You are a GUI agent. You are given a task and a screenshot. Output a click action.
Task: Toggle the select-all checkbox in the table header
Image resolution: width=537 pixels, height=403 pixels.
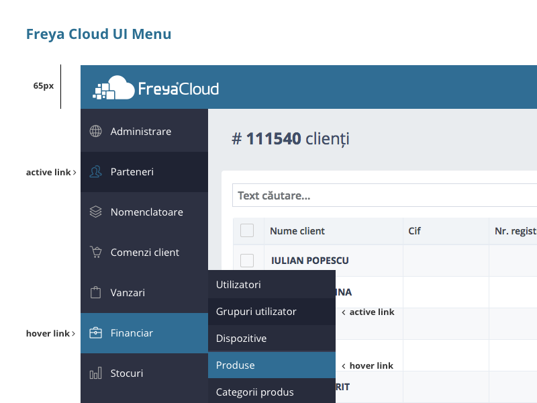[x=247, y=230]
